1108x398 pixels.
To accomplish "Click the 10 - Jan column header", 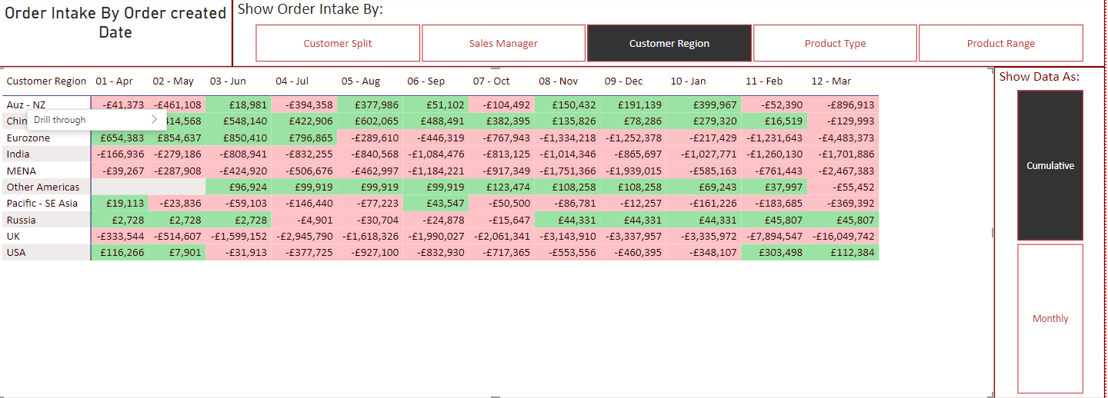I will pos(688,81).
